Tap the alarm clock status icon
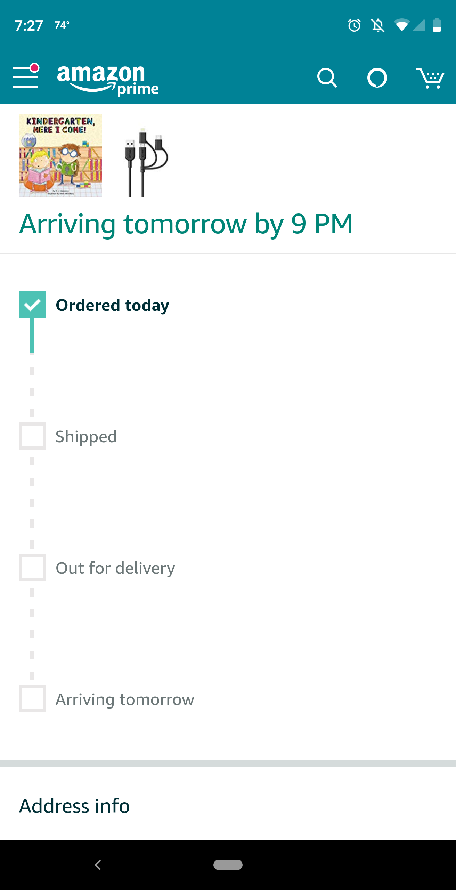This screenshot has width=456, height=890. pyautogui.click(x=354, y=25)
